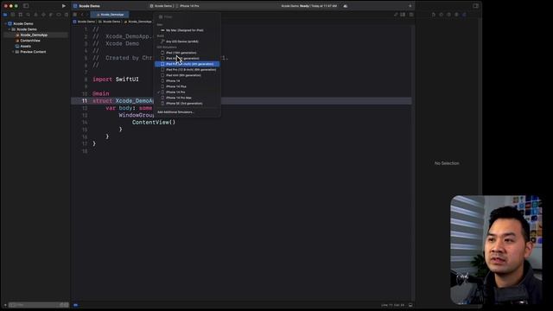Open the iPhone 14 Pro destination selector
Image resolution: width=553 pixels, height=311 pixels.
pyautogui.click(x=188, y=6)
